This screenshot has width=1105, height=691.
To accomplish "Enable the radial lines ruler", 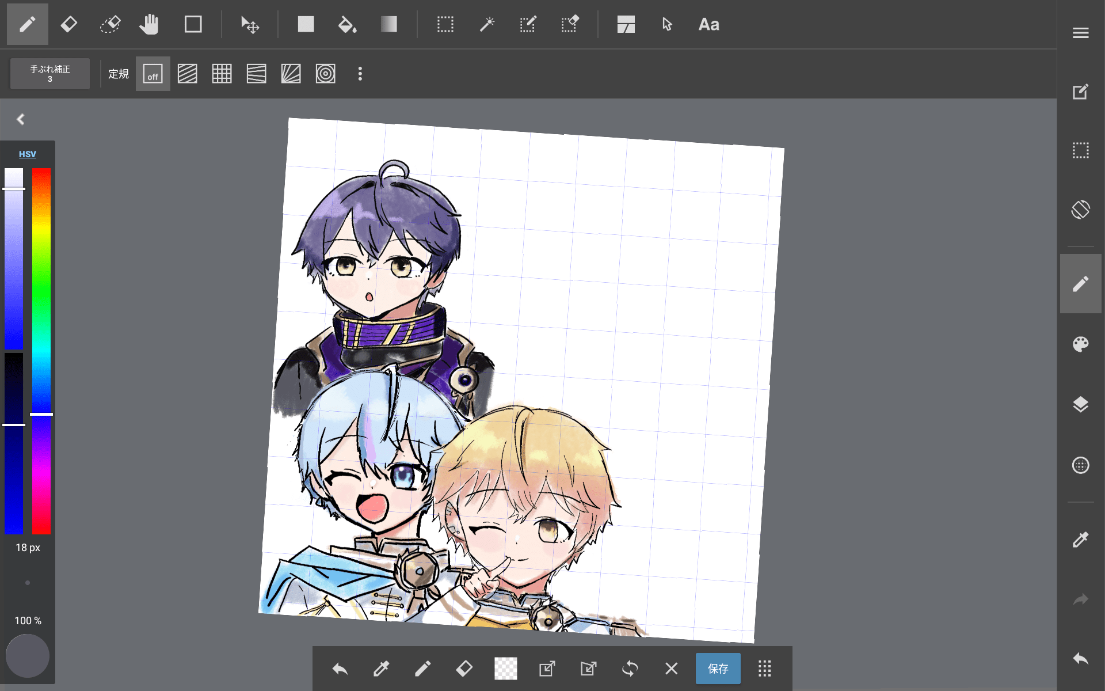I will pyautogui.click(x=291, y=74).
